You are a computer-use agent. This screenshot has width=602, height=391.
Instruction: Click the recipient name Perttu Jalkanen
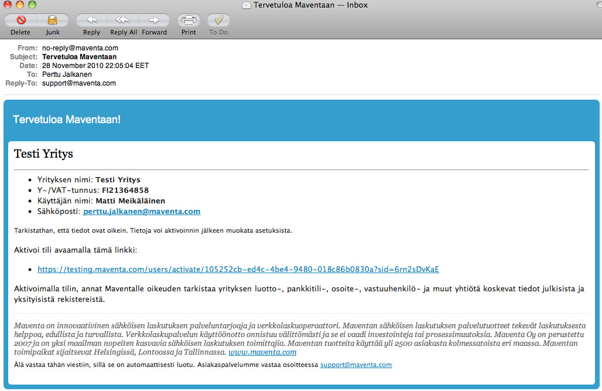tap(67, 74)
